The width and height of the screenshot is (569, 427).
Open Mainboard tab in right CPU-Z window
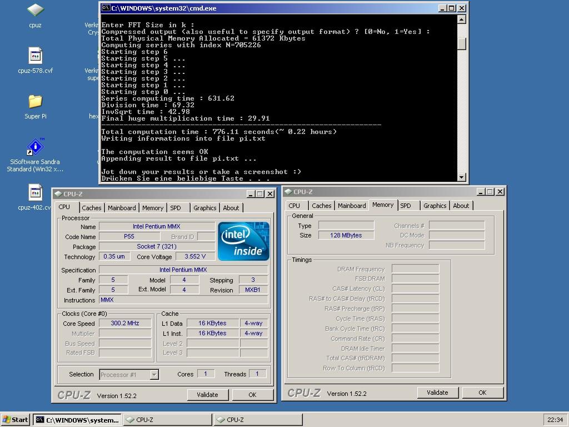point(352,206)
